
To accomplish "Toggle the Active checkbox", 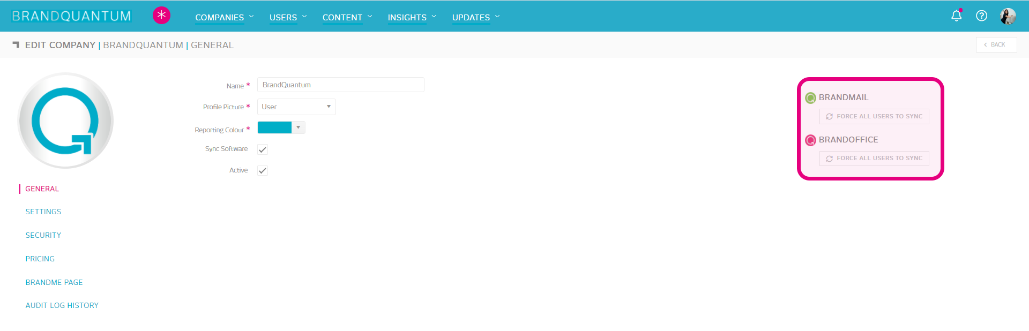I will [263, 171].
